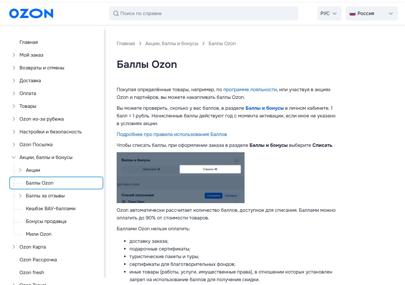
Task: Click the search magnifier icon
Action: click(x=116, y=13)
